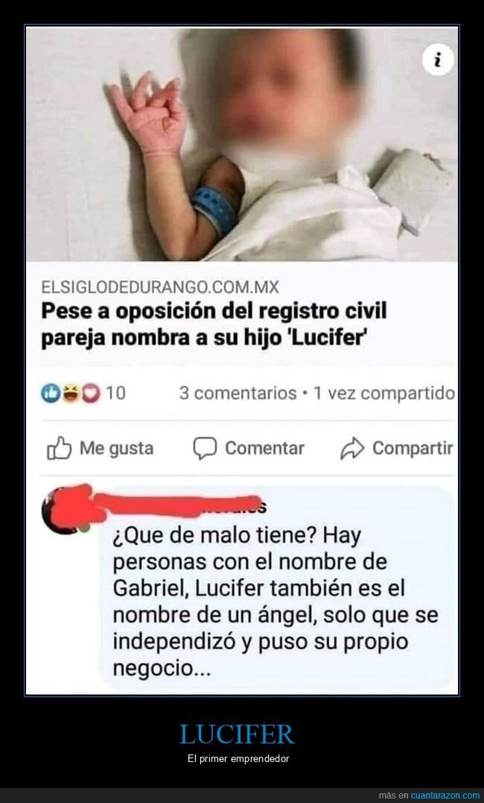Click the Me gusta label
484x803 pixels.
click(117, 449)
